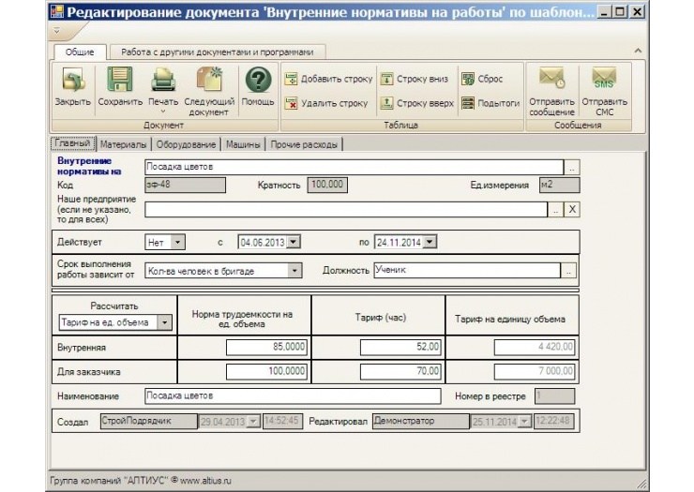This screenshot has height=492, width=694.
Task: Click the Кратность field 100,000
Action: tap(327, 185)
